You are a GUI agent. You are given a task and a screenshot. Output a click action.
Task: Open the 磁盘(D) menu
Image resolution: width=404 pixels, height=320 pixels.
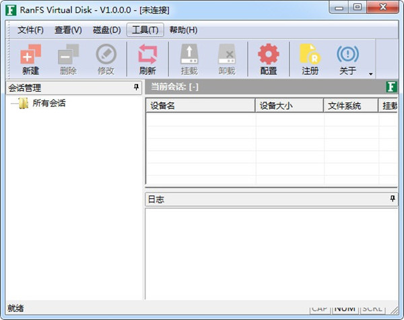[106, 30]
